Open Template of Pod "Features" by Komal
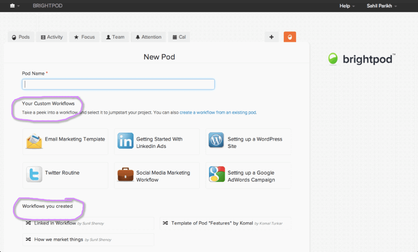The image size is (418, 252). pos(225,223)
